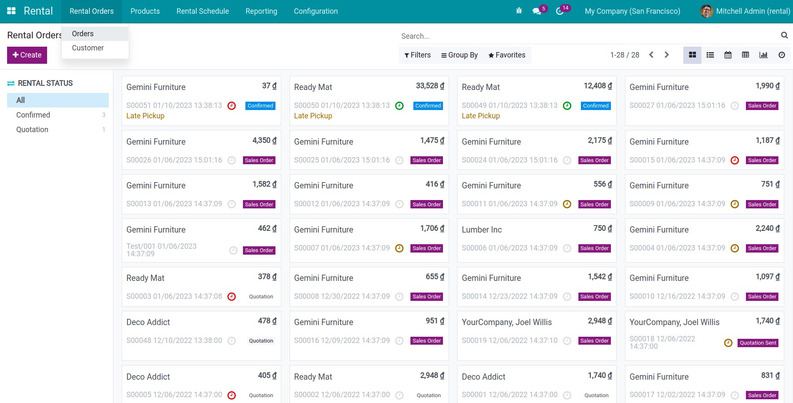Select the Quotation rental status filter

(33, 130)
